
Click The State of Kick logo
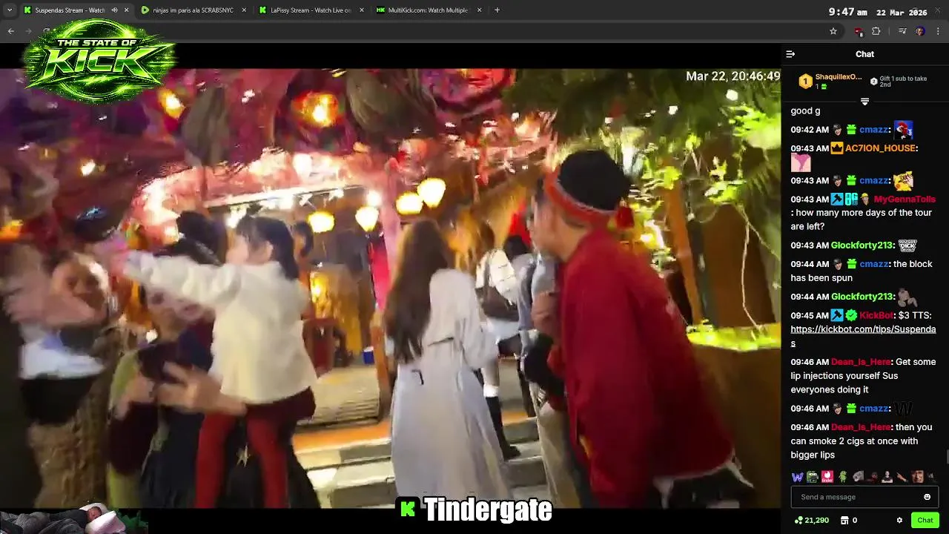click(99, 61)
